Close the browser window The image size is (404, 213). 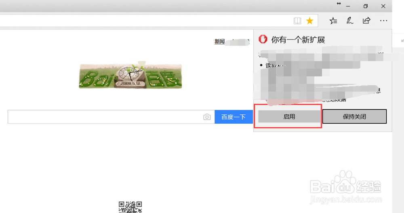(x=383, y=6)
